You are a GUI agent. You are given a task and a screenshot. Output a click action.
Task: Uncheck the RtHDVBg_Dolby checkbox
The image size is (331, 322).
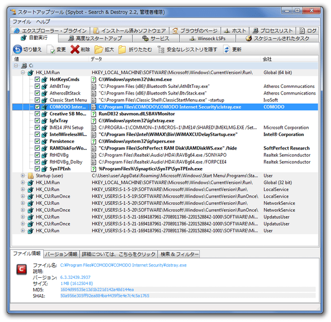37,162
